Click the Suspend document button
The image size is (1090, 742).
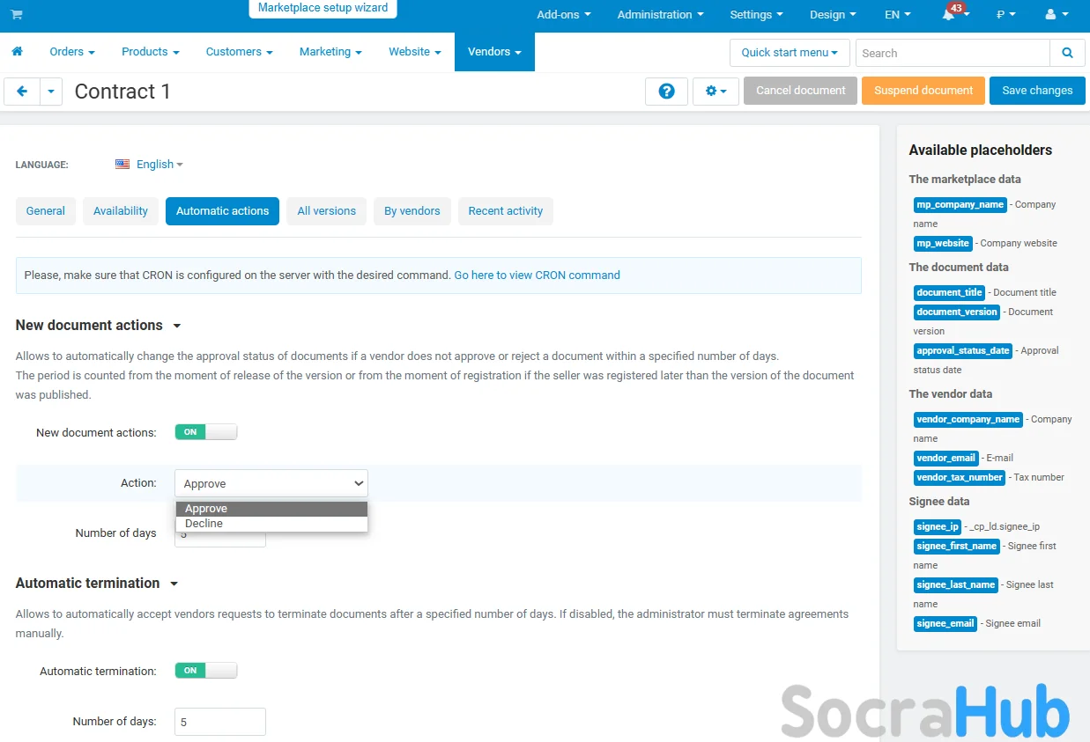click(923, 91)
